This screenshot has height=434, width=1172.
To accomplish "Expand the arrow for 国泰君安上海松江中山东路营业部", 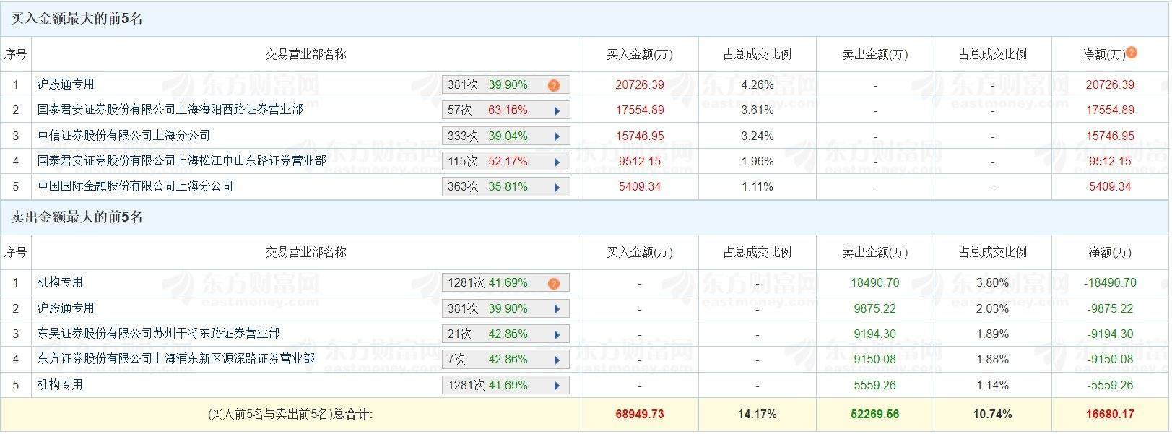I will click(557, 162).
